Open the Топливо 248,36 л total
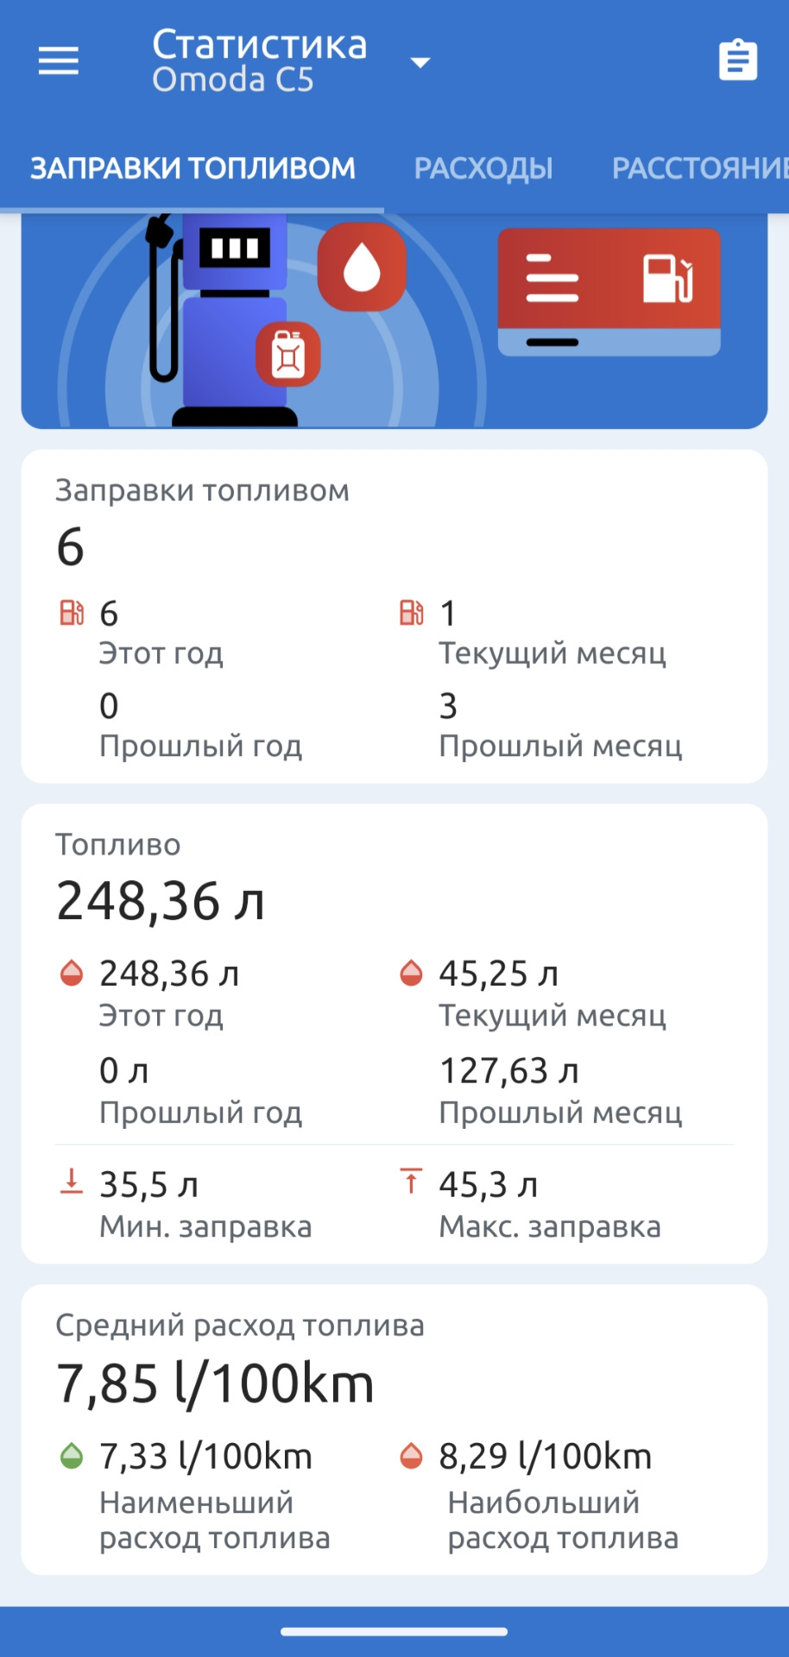Image resolution: width=789 pixels, height=1657 pixels. coord(161,901)
